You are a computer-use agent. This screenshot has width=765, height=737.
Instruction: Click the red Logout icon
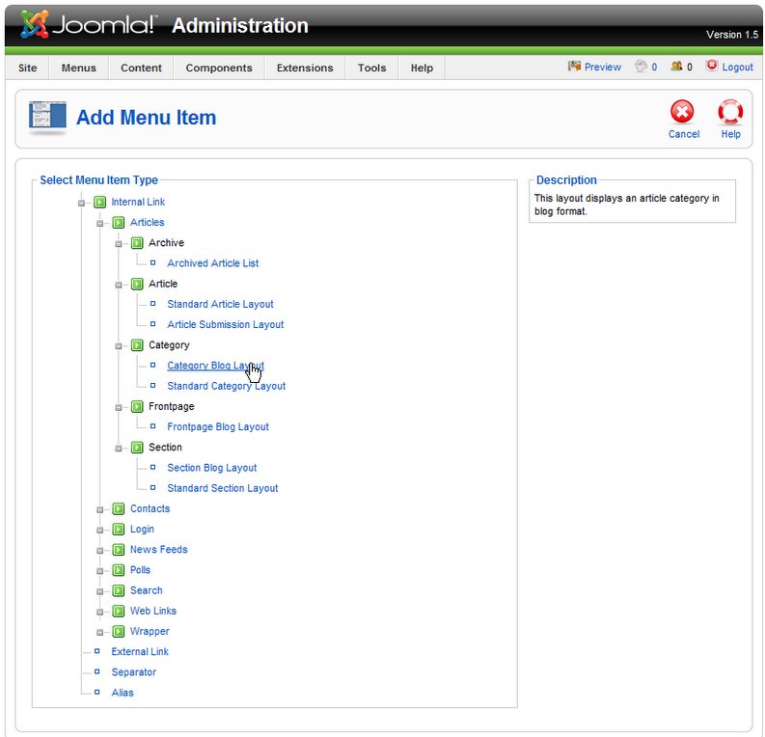click(x=712, y=66)
